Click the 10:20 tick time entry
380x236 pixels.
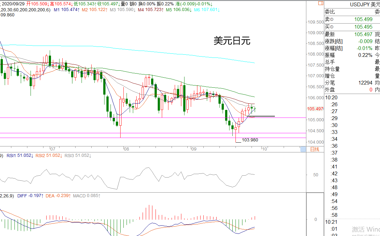tap(332, 97)
